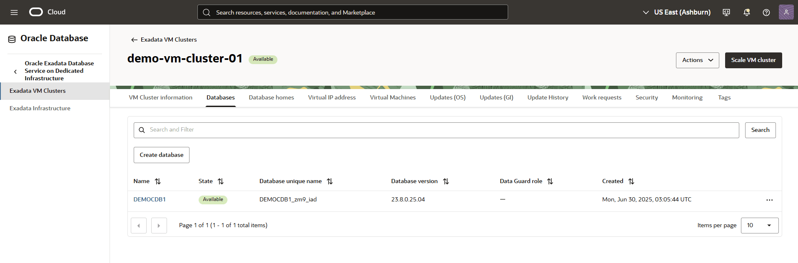
Task: Click the Scale VM cluster button
Action: tap(753, 60)
